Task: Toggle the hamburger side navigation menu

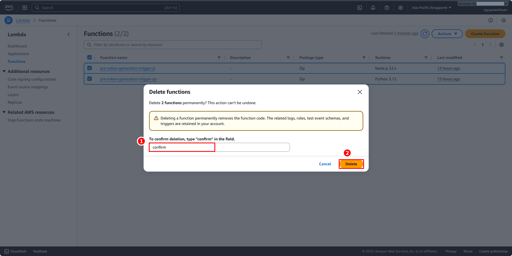Action: tap(9, 20)
